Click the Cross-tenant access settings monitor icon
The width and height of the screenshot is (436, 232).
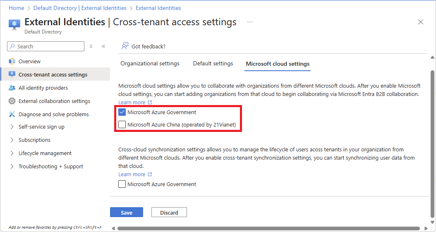click(x=12, y=74)
